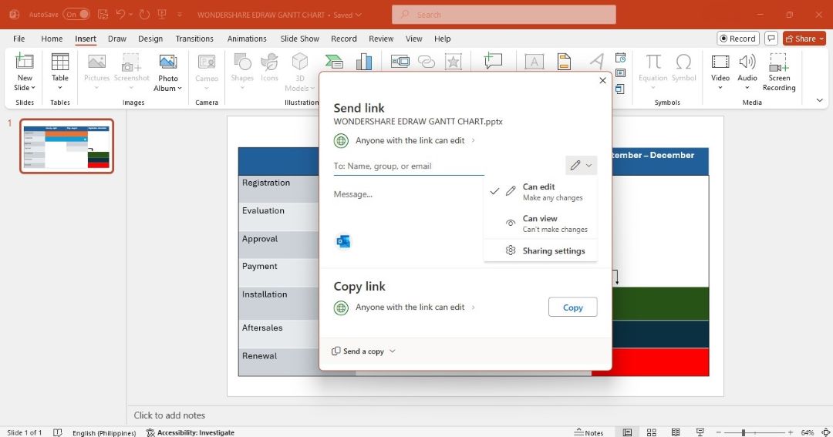833x437 pixels.
Task: Close the Send link dialog
Action: click(x=602, y=80)
